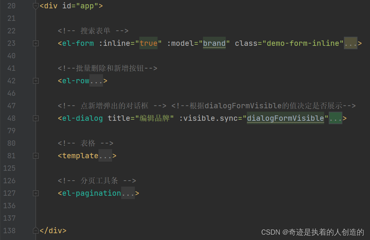370x240 pixels.
Task: Click the 搜索表单 comment line
Action: [x=93, y=31]
